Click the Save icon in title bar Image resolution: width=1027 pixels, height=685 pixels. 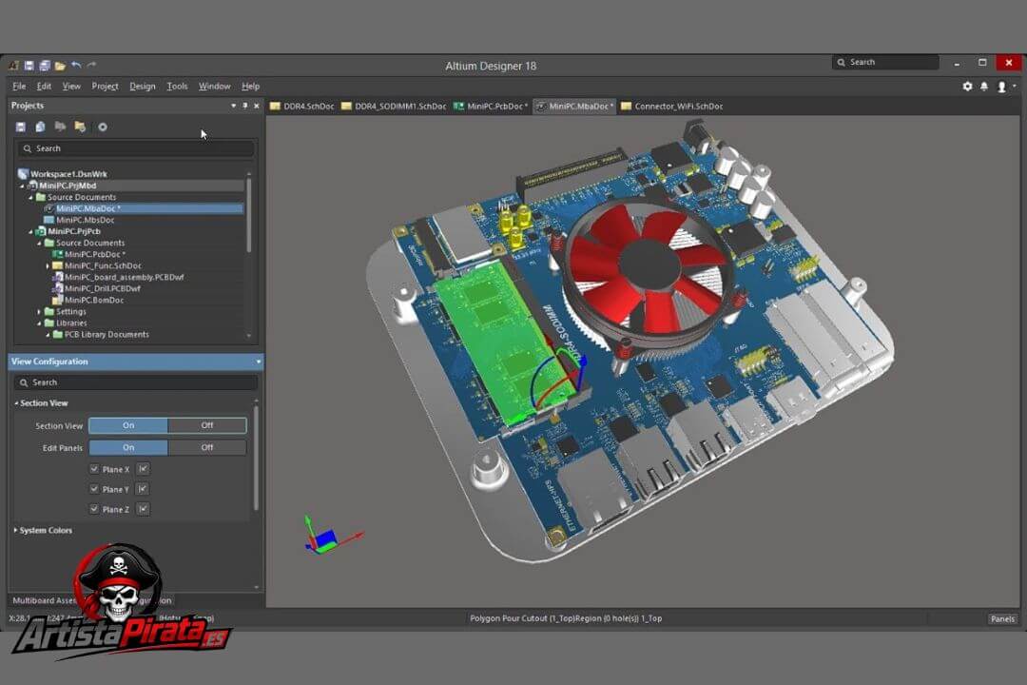pos(29,65)
